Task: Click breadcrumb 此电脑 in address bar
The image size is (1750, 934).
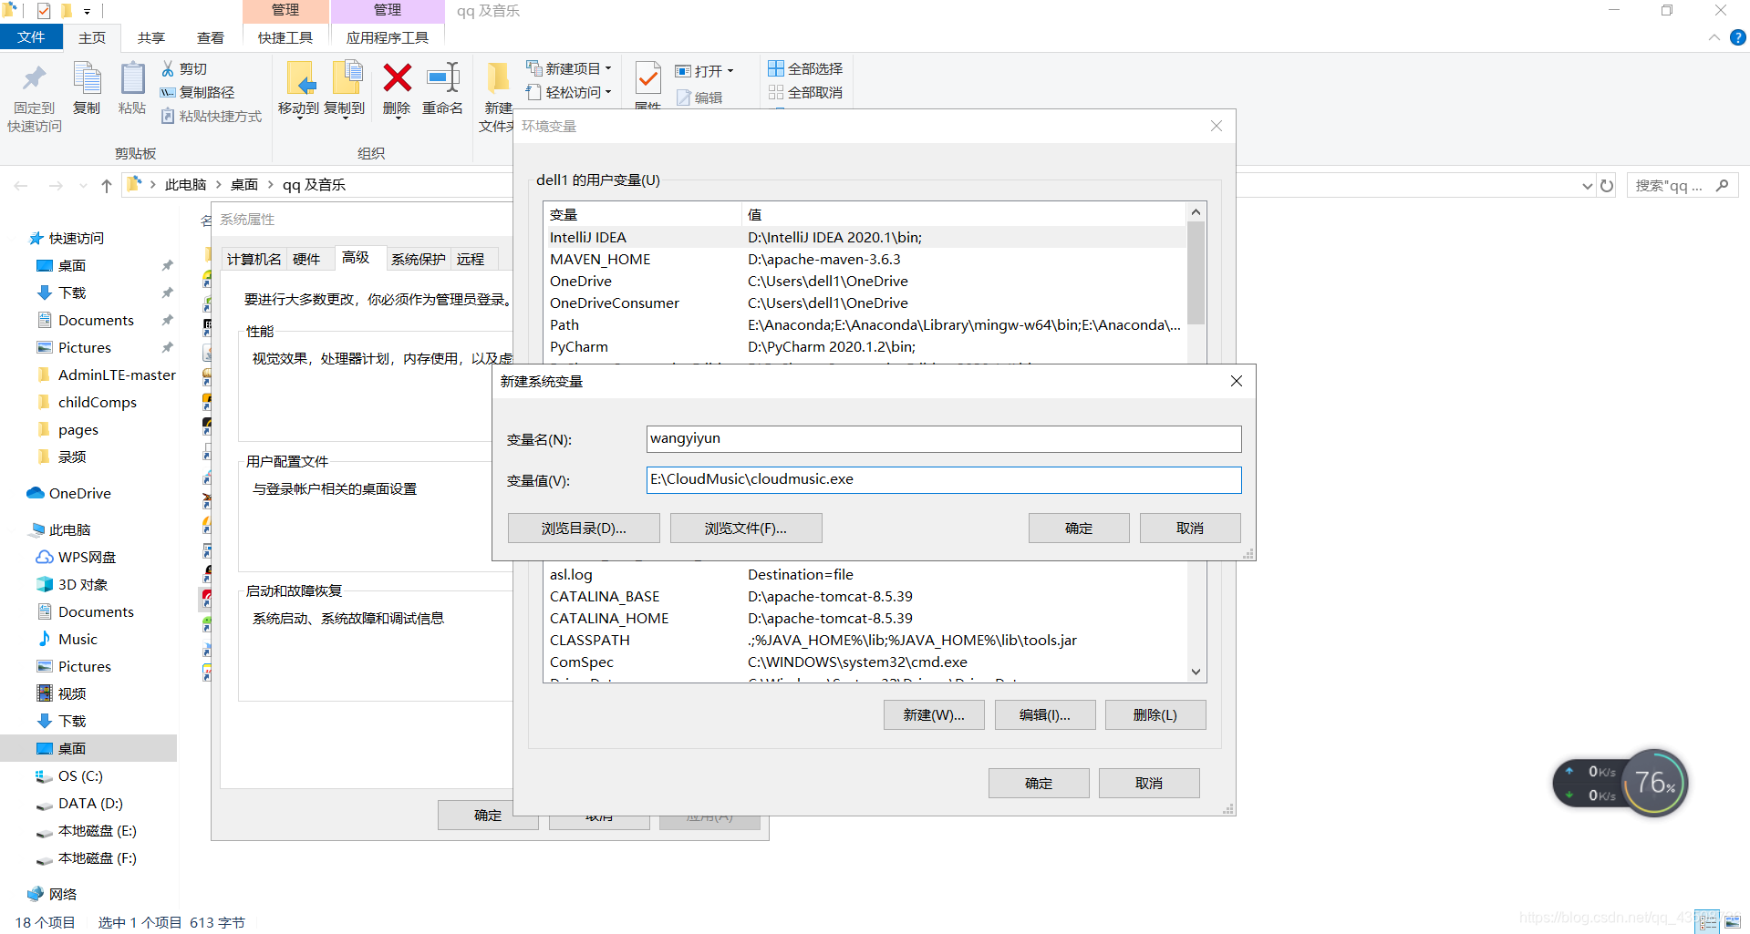Action: click(186, 185)
